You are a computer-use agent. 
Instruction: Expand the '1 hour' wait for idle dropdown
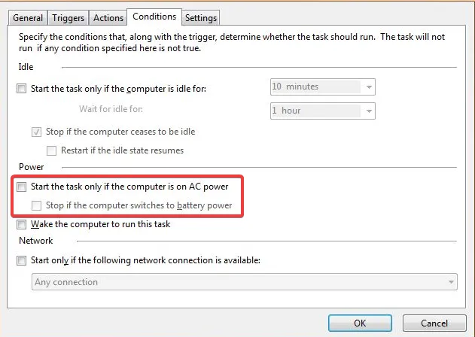coord(369,111)
